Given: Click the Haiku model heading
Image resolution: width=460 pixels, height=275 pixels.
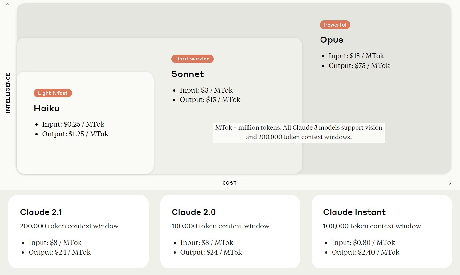Looking at the screenshot, I should 47,108.
